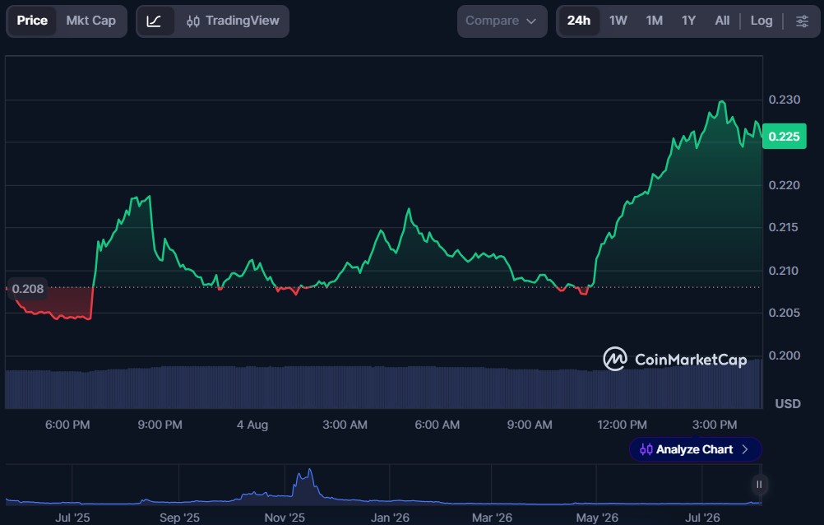Click the 6:00 PM time label
Viewport: 824px width, 525px height.
click(x=67, y=425)
